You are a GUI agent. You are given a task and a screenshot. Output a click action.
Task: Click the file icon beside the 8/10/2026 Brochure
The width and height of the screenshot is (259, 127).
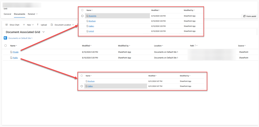click(87, 21)
